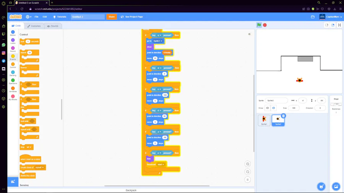Open the Edit menu

point(45,17)
